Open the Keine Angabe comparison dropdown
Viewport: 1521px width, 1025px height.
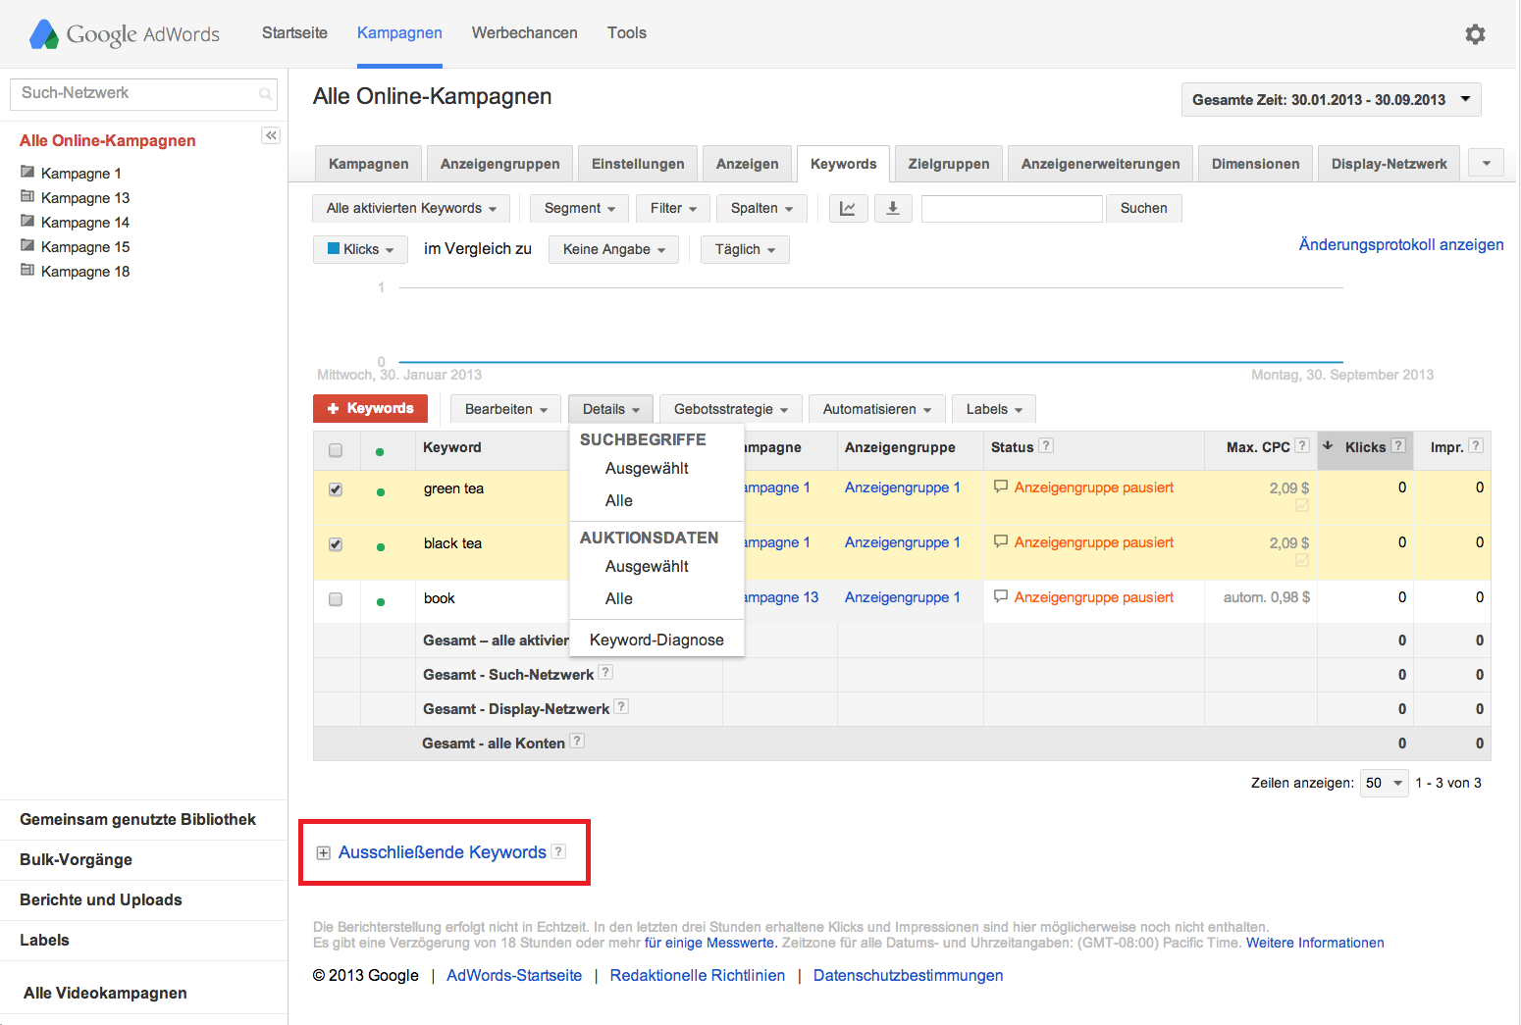point(613,249)
